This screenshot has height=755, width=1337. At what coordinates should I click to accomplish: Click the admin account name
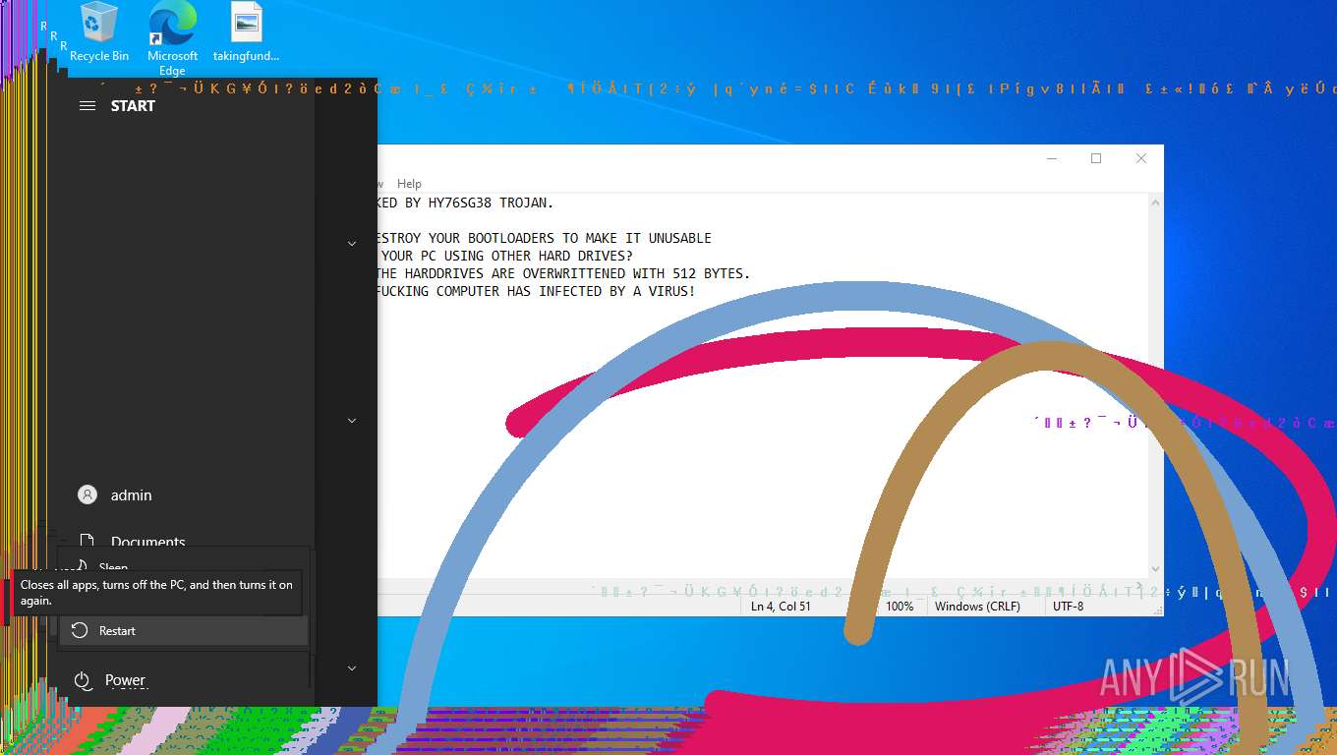(132, 495)
